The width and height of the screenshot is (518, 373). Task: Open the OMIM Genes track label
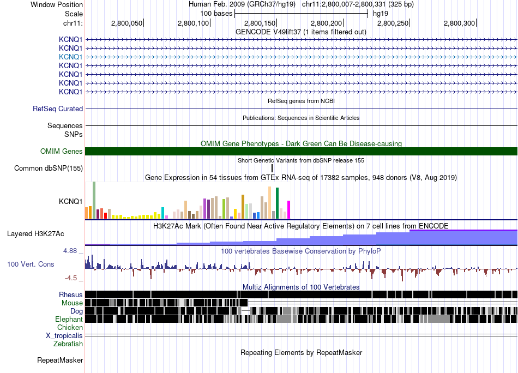tap(62, 151)
